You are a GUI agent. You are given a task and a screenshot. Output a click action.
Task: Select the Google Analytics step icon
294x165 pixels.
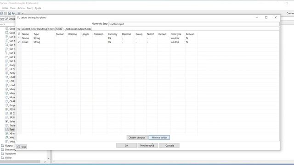point(7,65)
